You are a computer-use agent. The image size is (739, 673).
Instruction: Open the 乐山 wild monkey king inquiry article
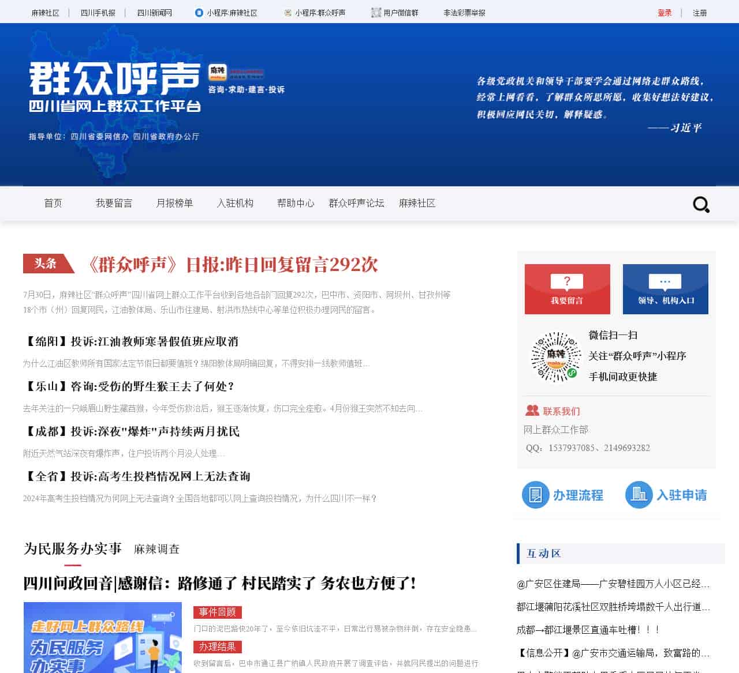coord(129,386)
